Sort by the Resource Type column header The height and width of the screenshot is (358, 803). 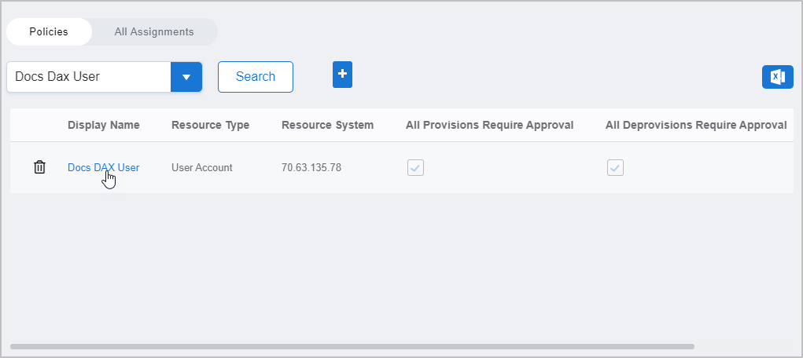coord(210,125)
